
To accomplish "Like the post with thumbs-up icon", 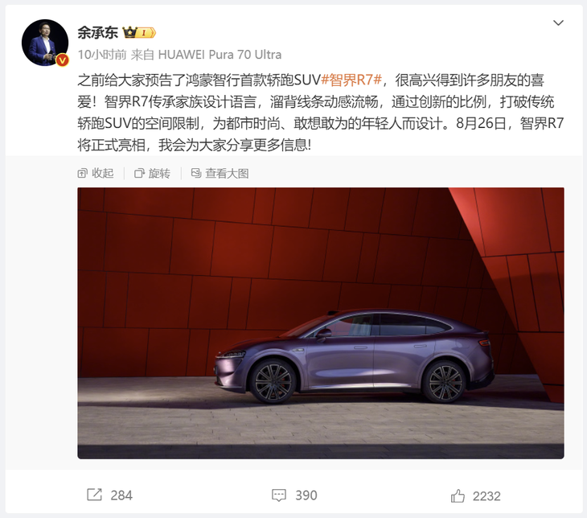I will (458, 495).
